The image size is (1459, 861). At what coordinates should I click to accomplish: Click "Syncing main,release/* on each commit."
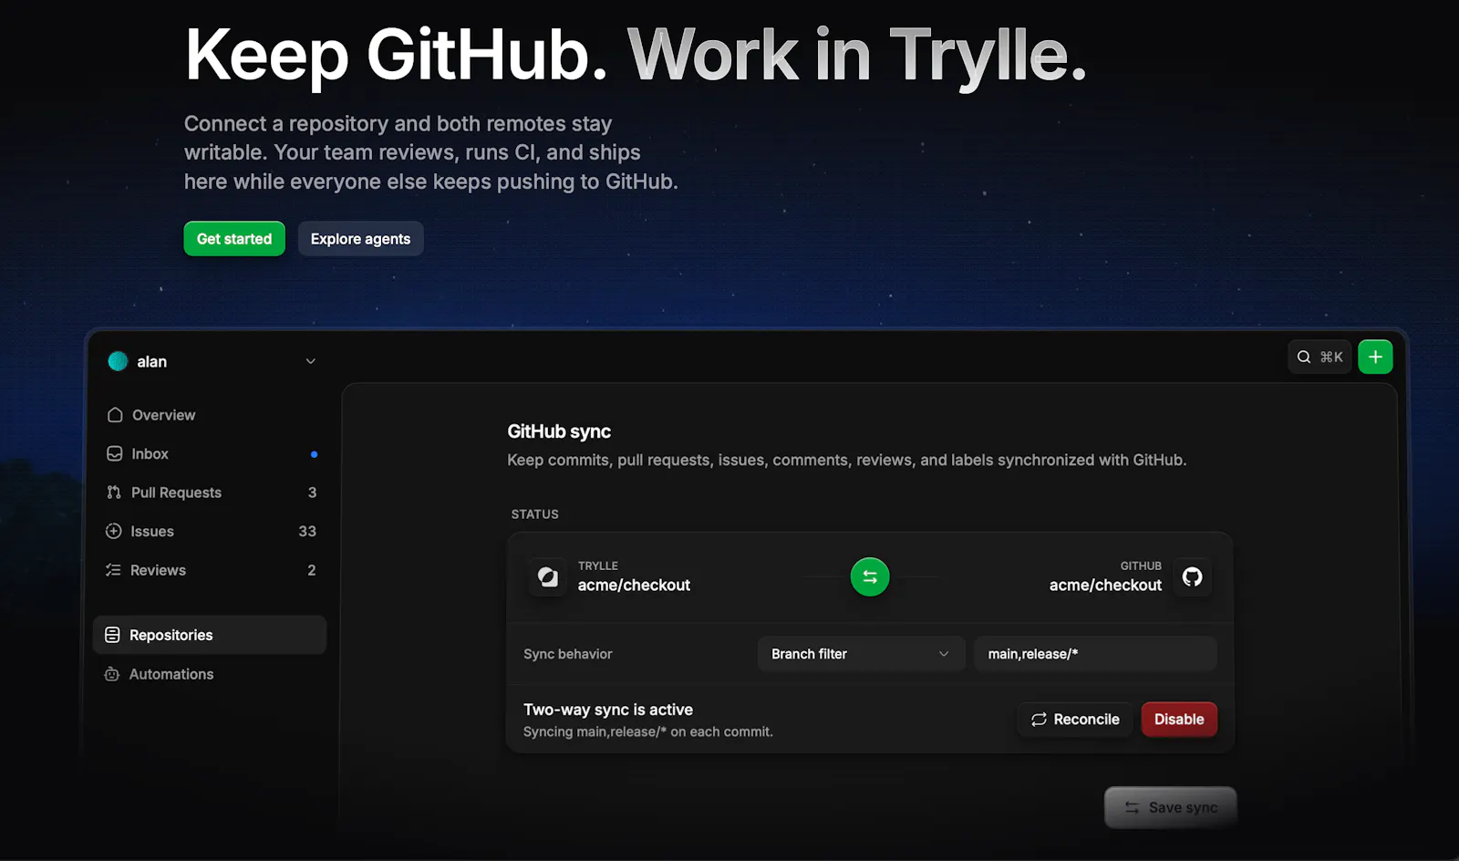[648, 731]
